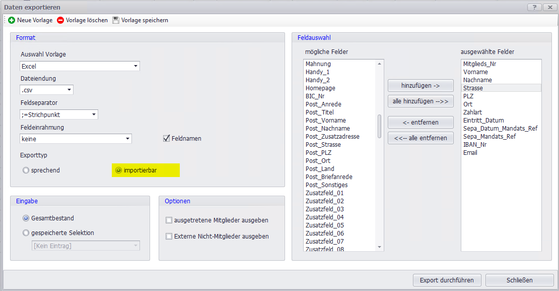This screenshot has height=291, width=559.
Task: Tick Externe Nicht-Mitglieder ausgeben checkbox
Action: [x=169, y=237]
